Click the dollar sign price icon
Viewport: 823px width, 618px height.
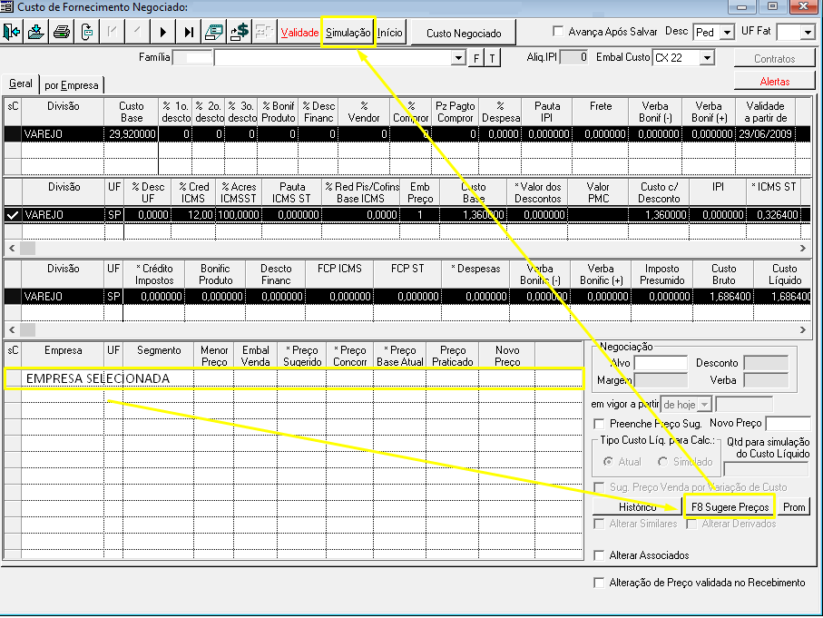coord(239,32)
